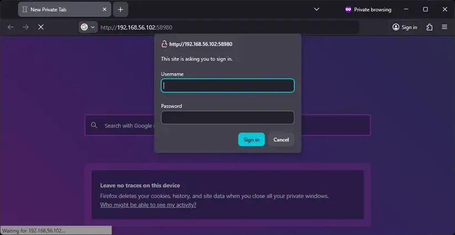Click the address bar showing 192.168.56.102:58980
The height and width of the screenshot is (235, 455).
(x=221, y=27)
